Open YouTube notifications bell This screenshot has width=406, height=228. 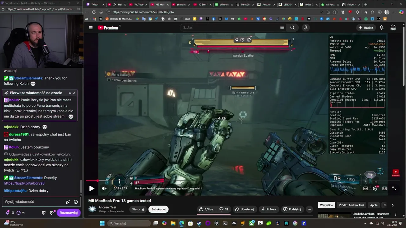click(x=382, y=28)
